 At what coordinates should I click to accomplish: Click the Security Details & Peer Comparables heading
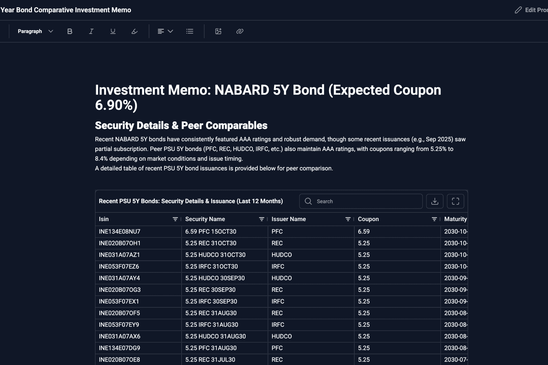click(181, 125)
